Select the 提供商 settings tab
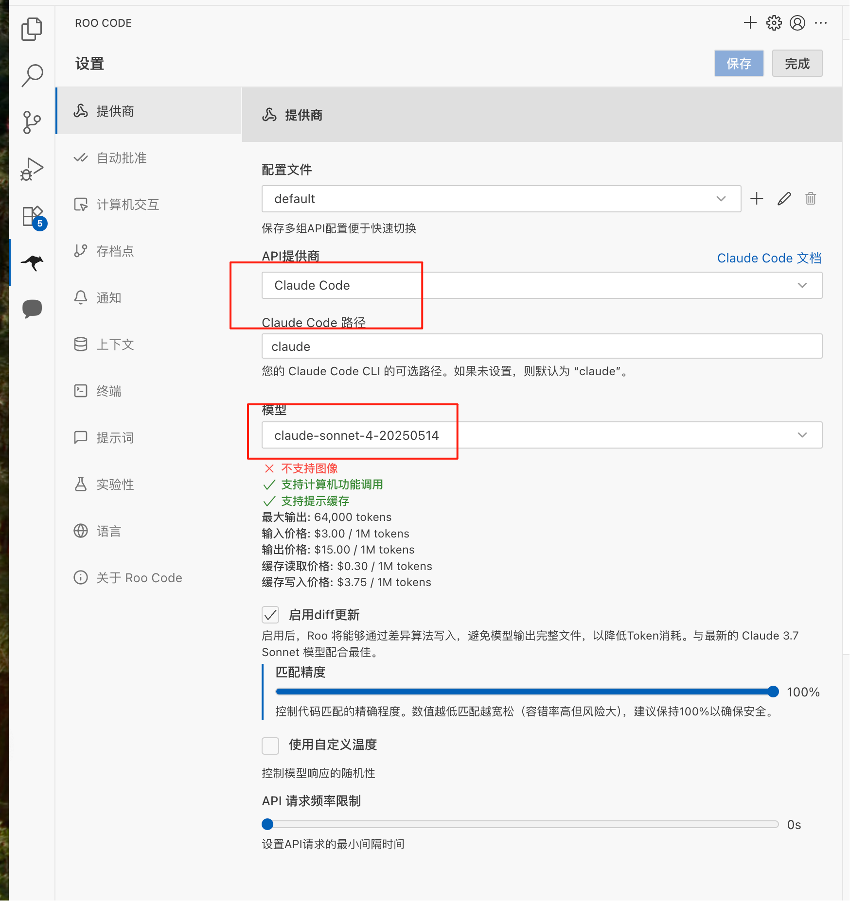 (x=149, y=111)
